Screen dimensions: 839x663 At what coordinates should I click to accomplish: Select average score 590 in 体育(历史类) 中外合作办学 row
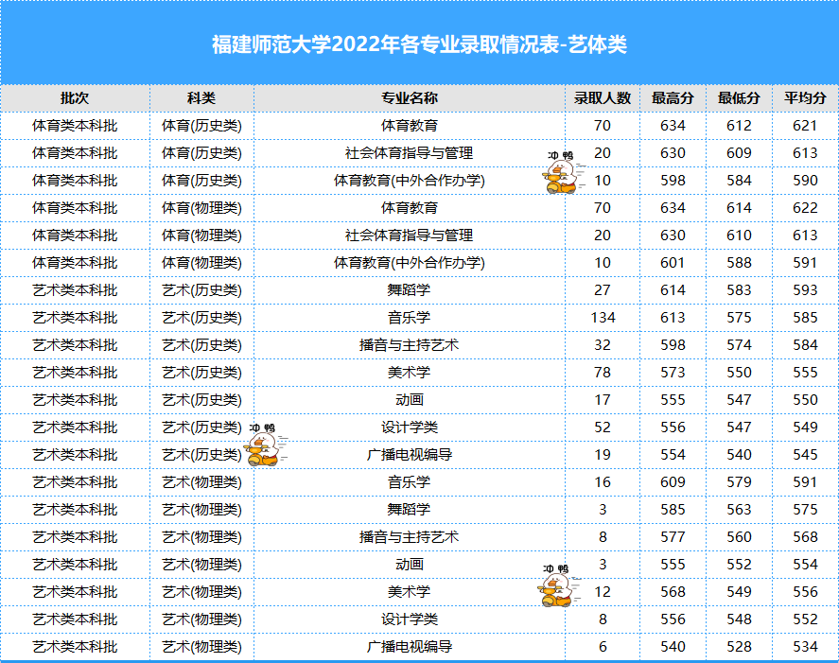tap(805, 181)
